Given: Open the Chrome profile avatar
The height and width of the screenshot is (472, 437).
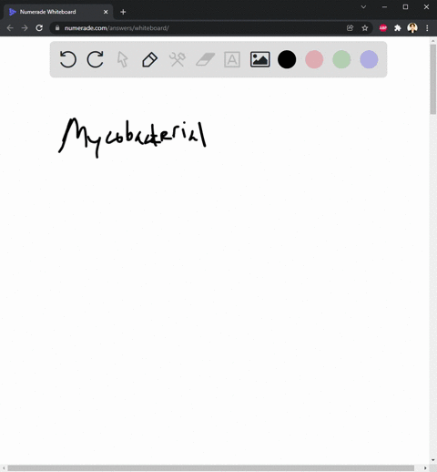Looking at the screenshot, I should (x=412, y=28).
